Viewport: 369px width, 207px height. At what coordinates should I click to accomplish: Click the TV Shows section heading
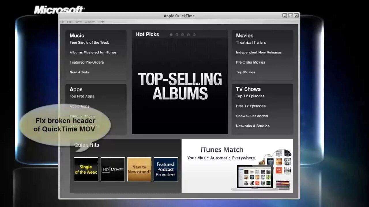click(248, 89)
